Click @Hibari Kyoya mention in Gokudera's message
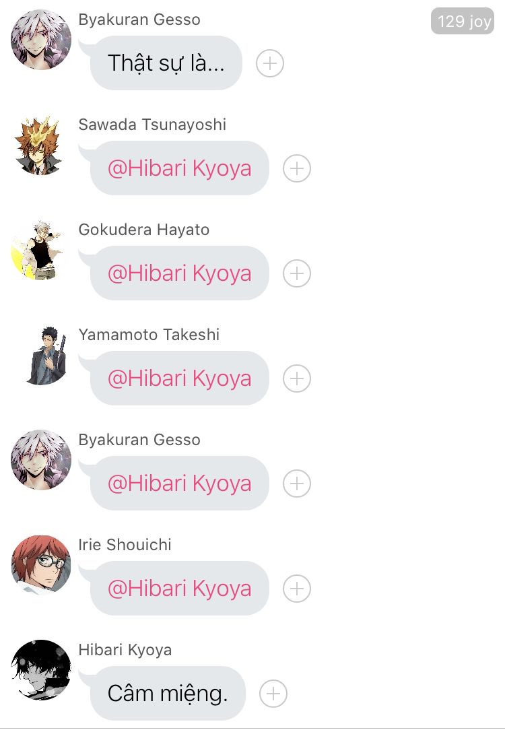505x730 pixels. click(x=180, y=273)
